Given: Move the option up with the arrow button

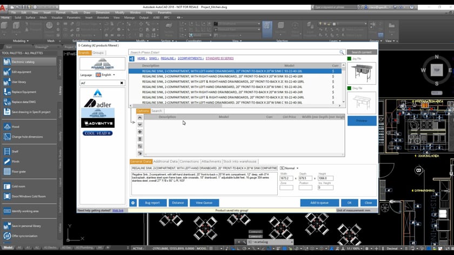Looking at the screenshot, I should (140, 118).
